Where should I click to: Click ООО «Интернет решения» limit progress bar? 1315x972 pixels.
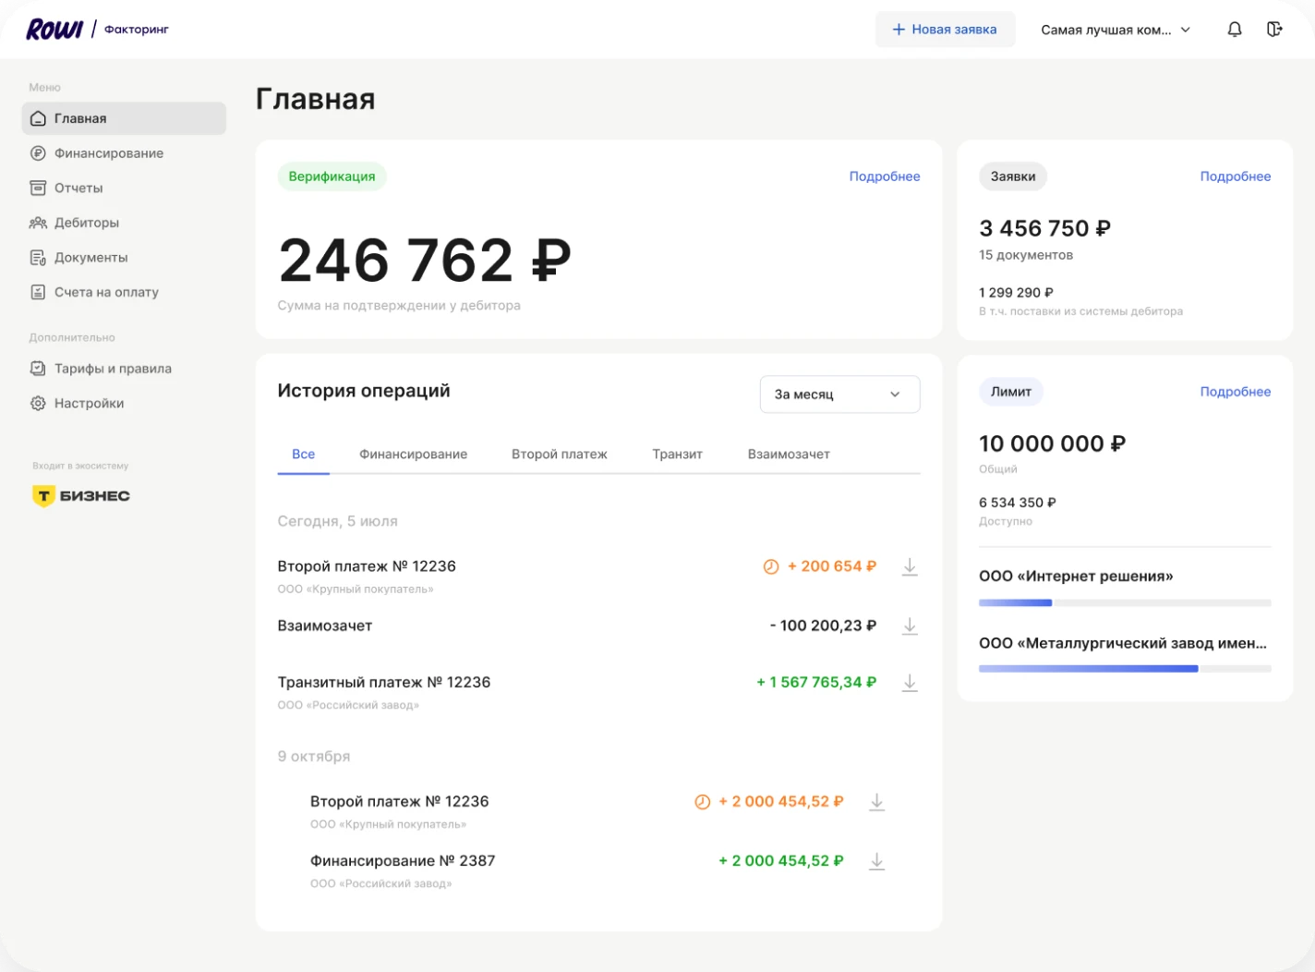click(x=1124, y=603)
